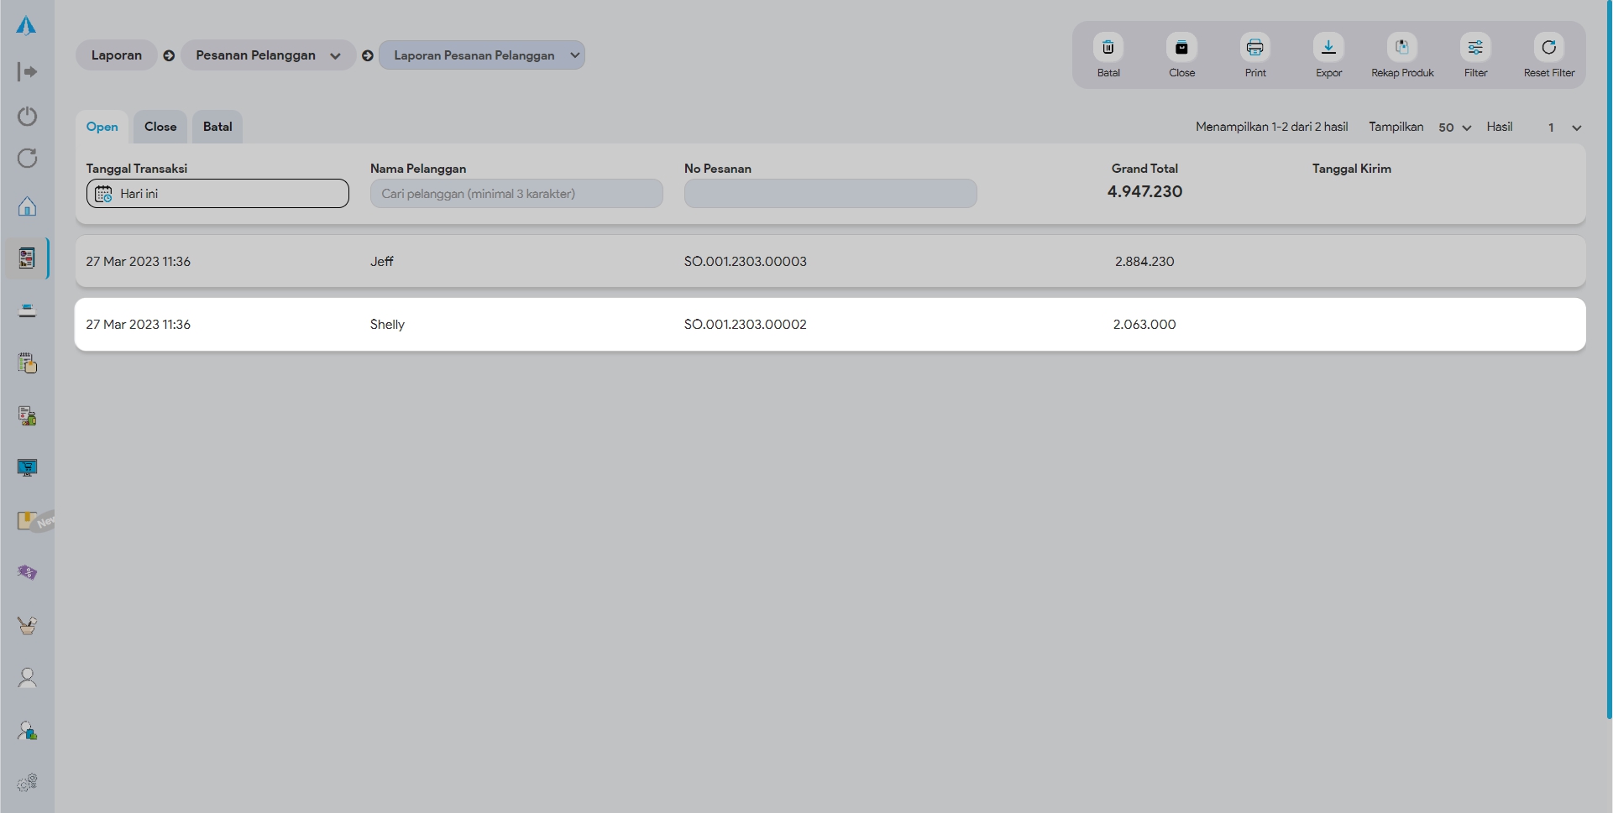Click the Laporan breadcrumb button
The height and width of the screenshot is (813, 1613).
point(116,55)
